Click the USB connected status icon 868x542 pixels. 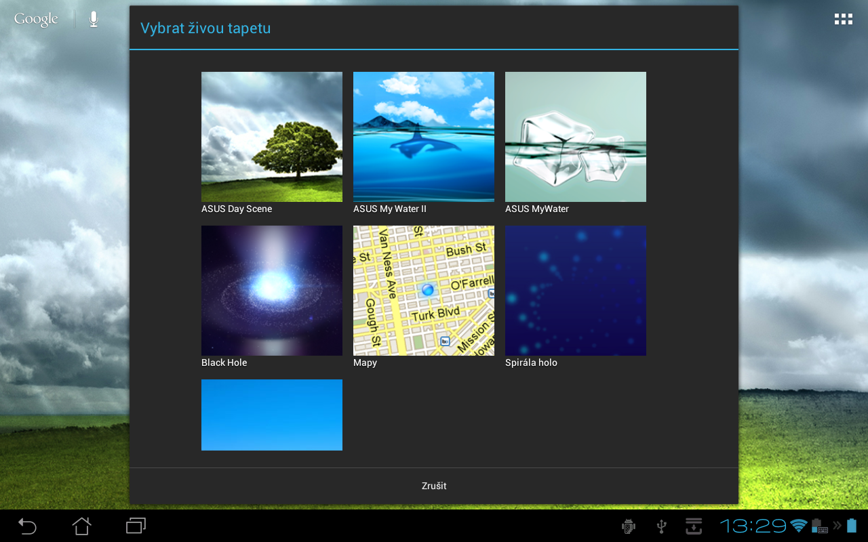coord(660,526)
